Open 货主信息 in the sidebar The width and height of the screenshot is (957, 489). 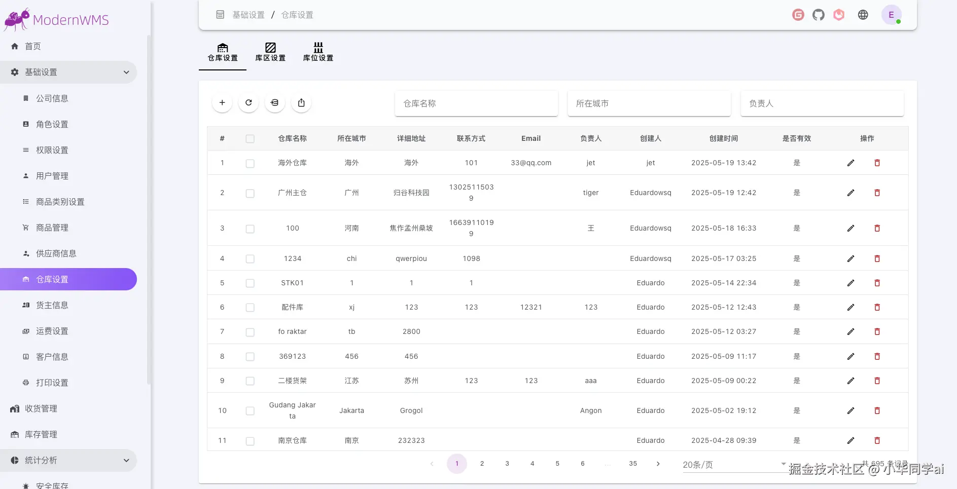pos(68,305)
